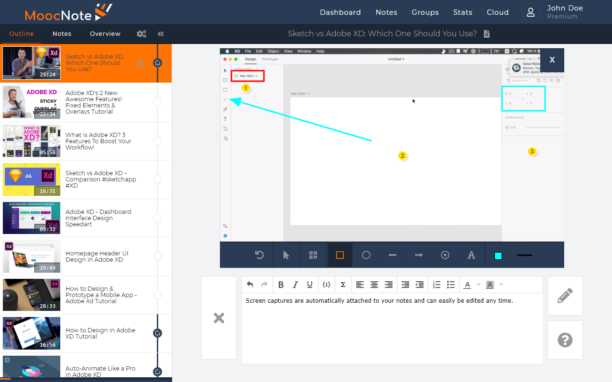Click the QR code icon in drawing toolbar
The height and width of the screenshot is (382, 612).
coord(313,255)
